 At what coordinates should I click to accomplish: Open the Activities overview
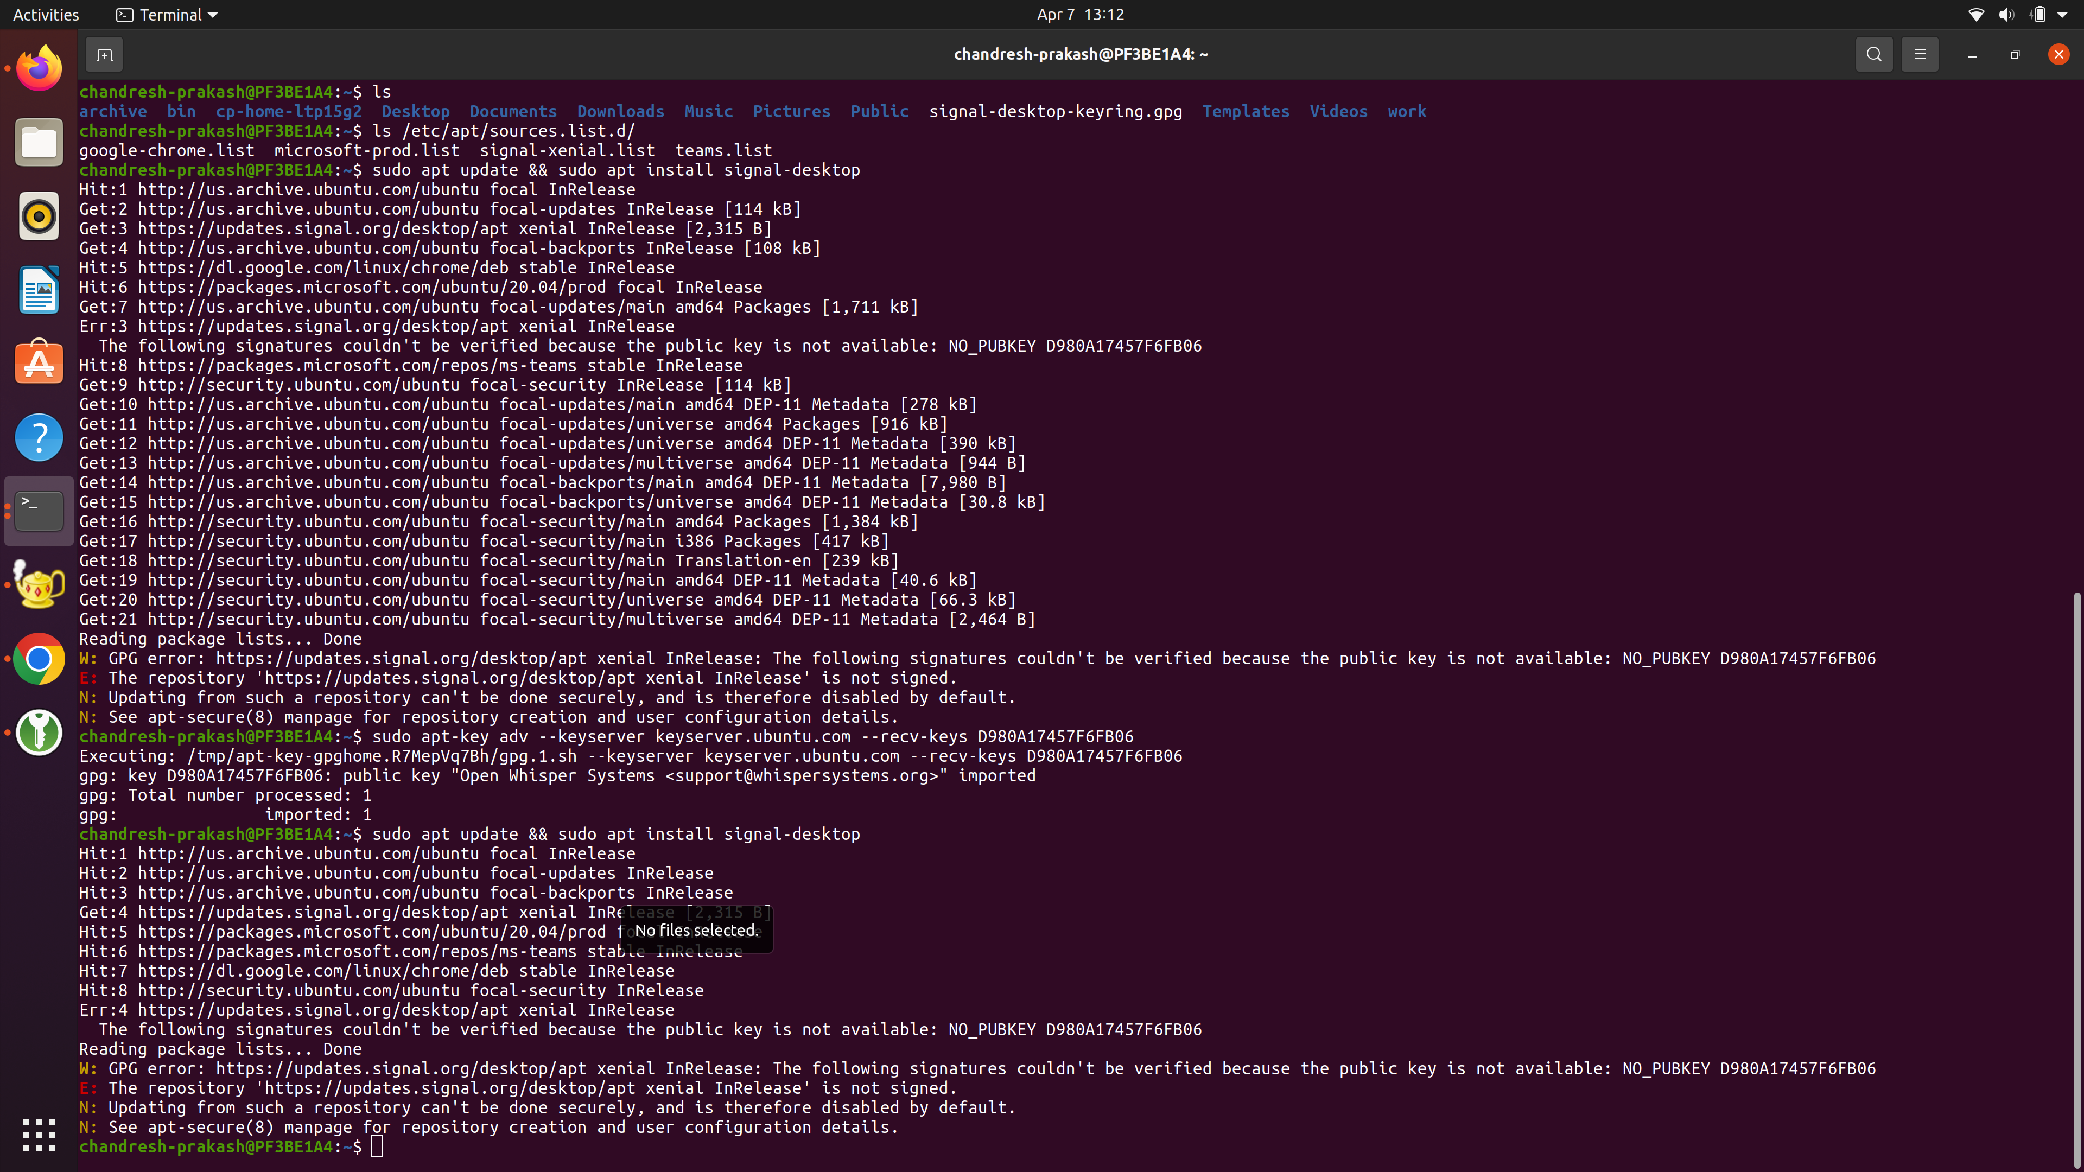(46, 15)
